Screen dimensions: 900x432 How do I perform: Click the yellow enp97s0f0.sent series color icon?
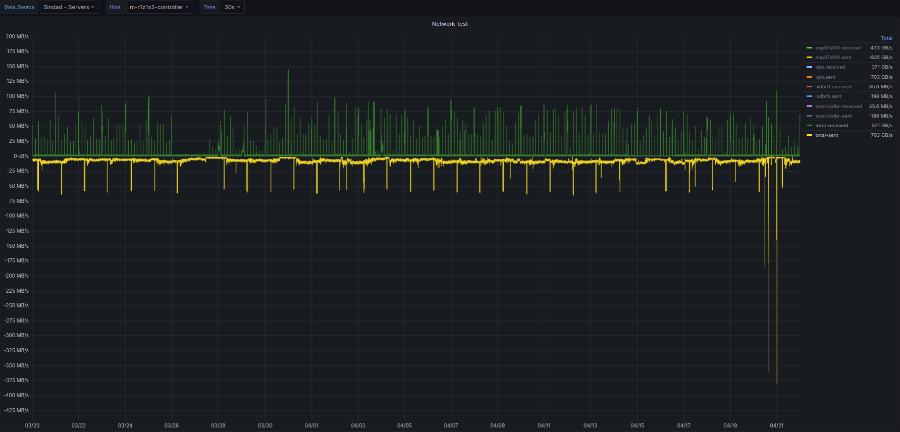[x=809, y=58]
